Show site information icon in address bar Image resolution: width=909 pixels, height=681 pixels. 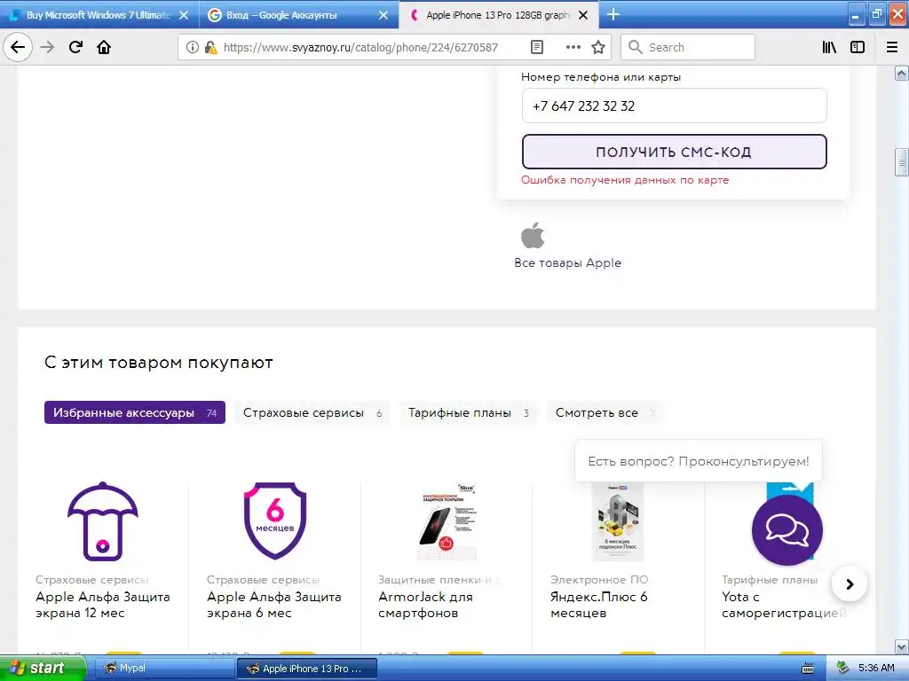point(193,48)
